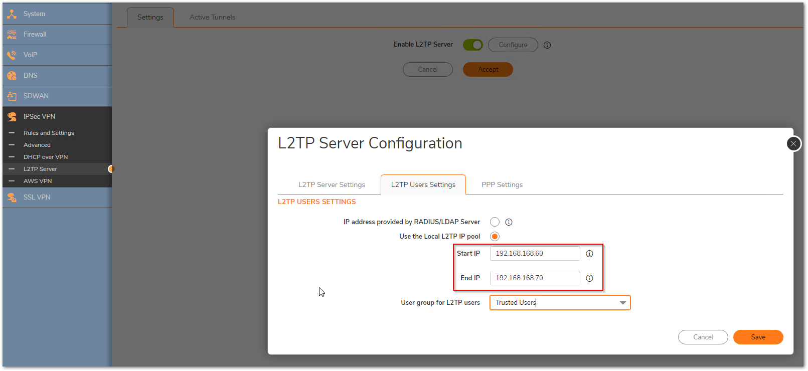808x371 pixels.
Task: Save the L2TP server configuration
Action: [758, 337]
